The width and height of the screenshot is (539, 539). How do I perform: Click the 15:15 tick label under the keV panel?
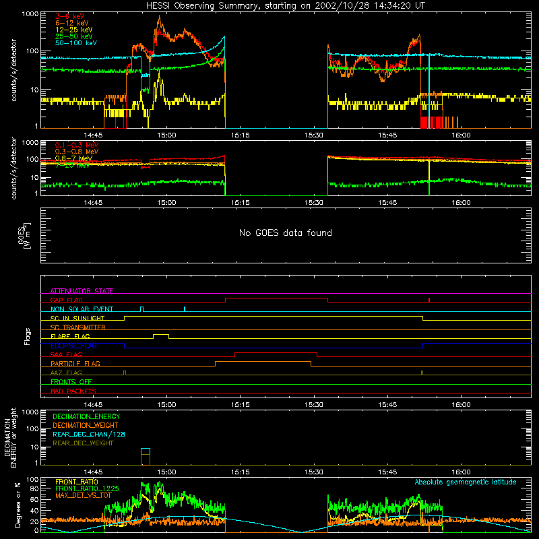point(240,135)
